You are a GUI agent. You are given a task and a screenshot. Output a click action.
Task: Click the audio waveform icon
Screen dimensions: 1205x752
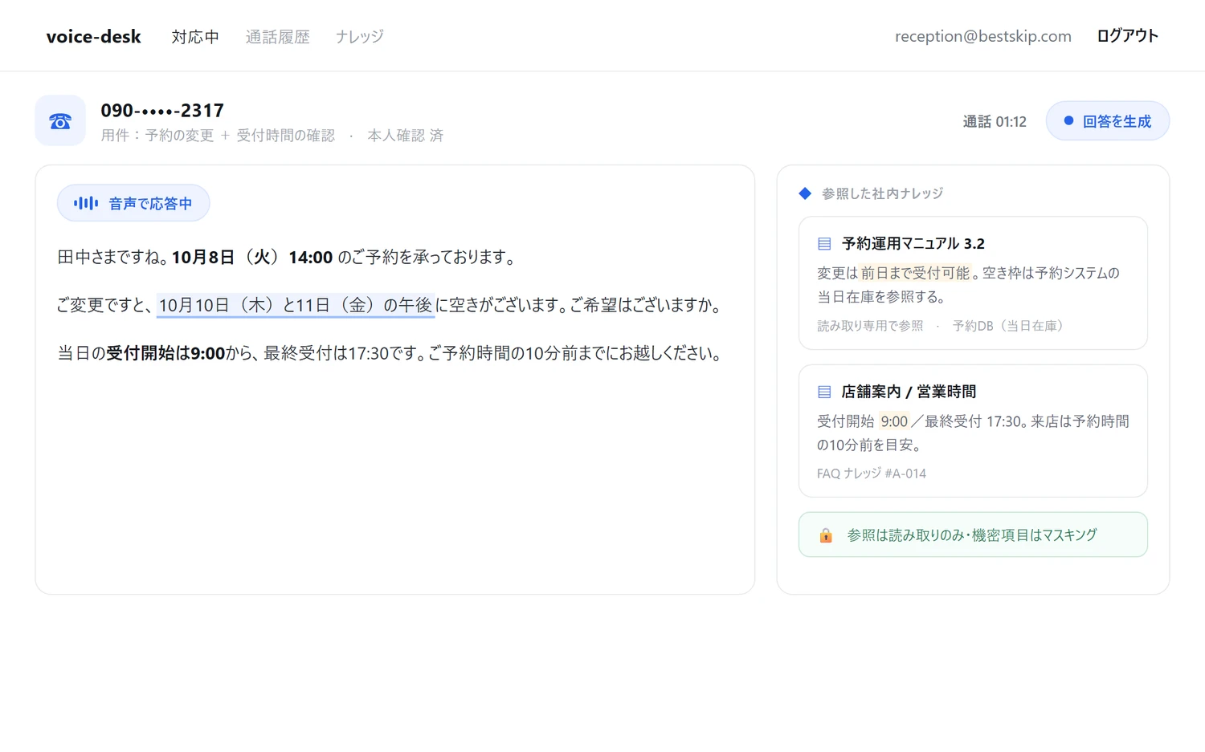86,203
